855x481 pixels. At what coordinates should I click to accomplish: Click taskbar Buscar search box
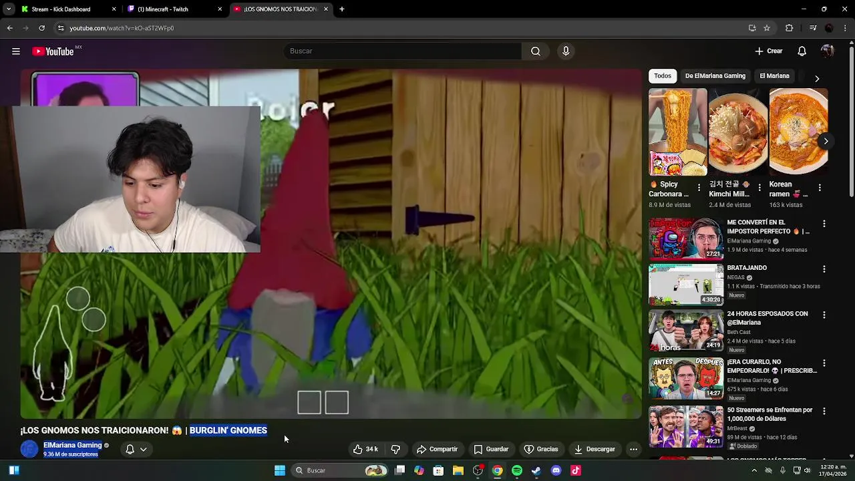tap(340, 470)
